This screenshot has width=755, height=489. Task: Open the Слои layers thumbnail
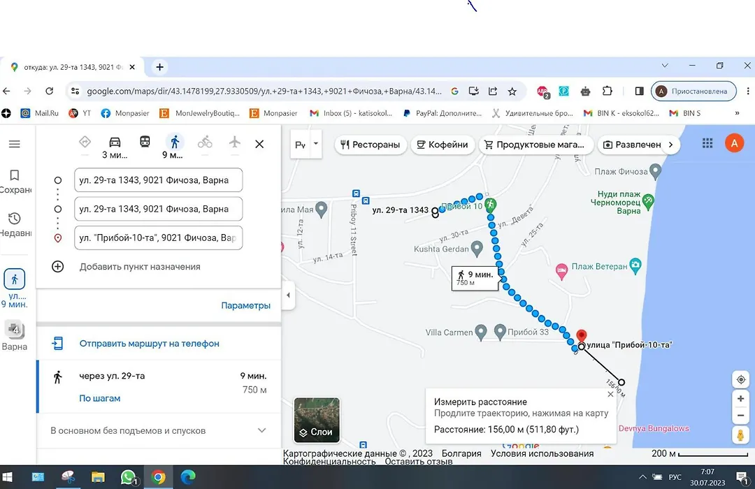(x=317, y=420)
